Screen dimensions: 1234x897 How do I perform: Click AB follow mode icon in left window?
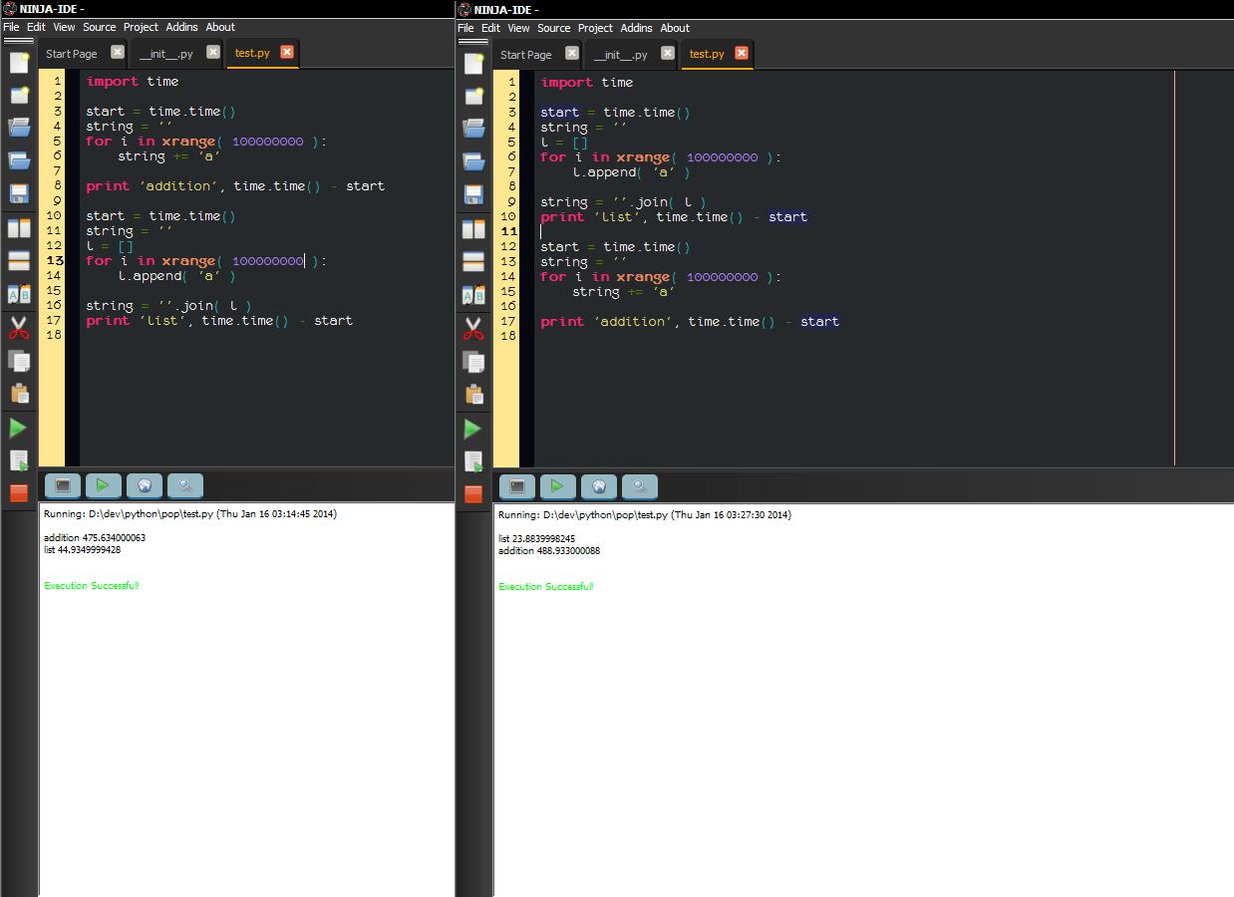[x=20, y=294]
